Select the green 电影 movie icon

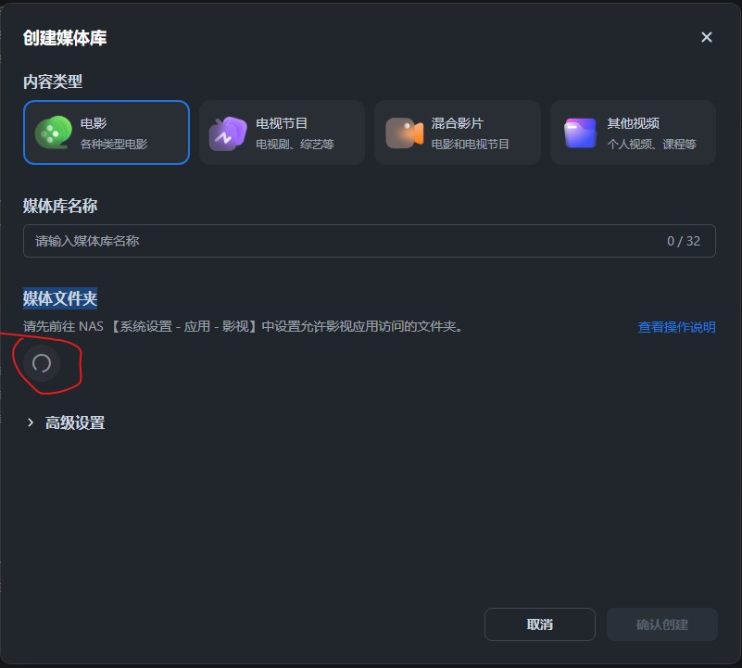pos(53,132)
